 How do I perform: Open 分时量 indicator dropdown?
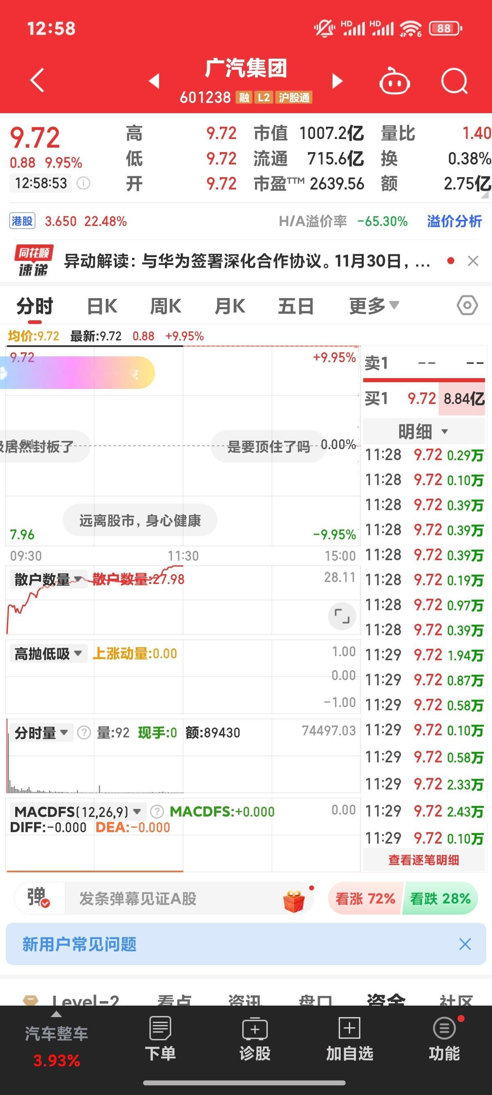(41, 733)
